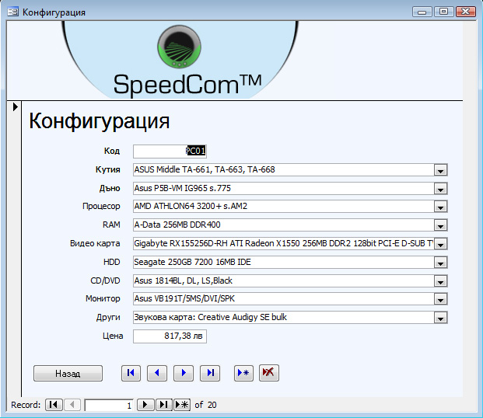This screenshot has height=418, width=483.
Task: Click the Цена price field
Action: (x=170, y=336)
